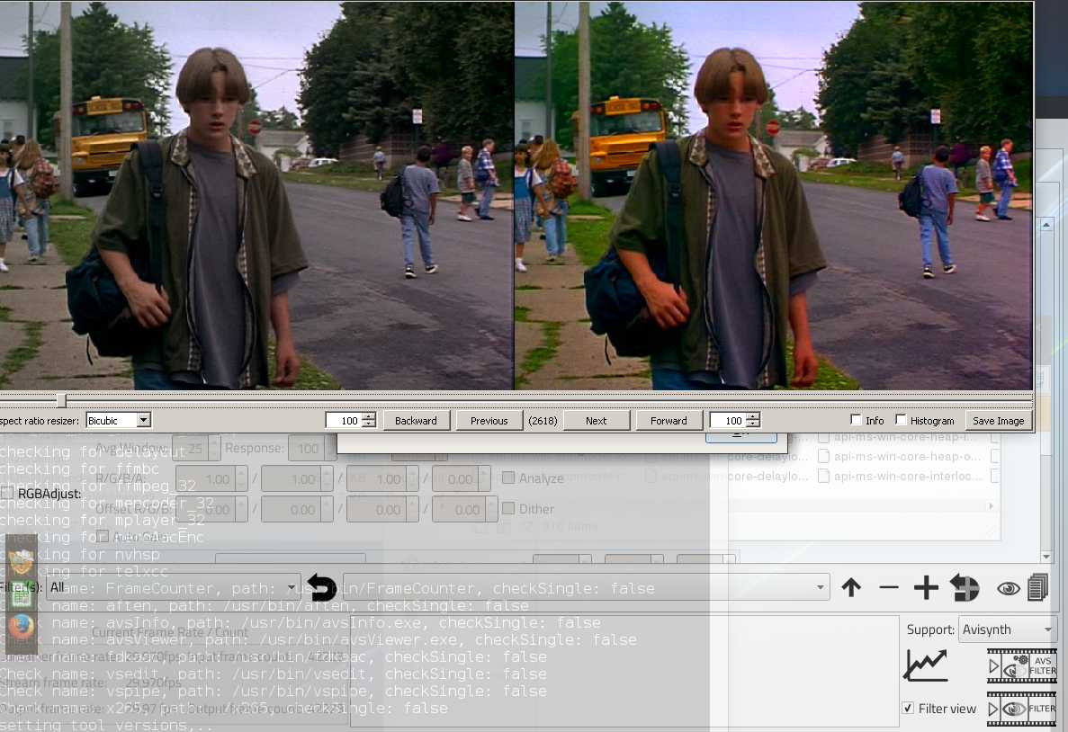This screenshot has height=732, width=1068.
Task: Click the arrow-and-plus filter icon
Action: coord(965,588)
